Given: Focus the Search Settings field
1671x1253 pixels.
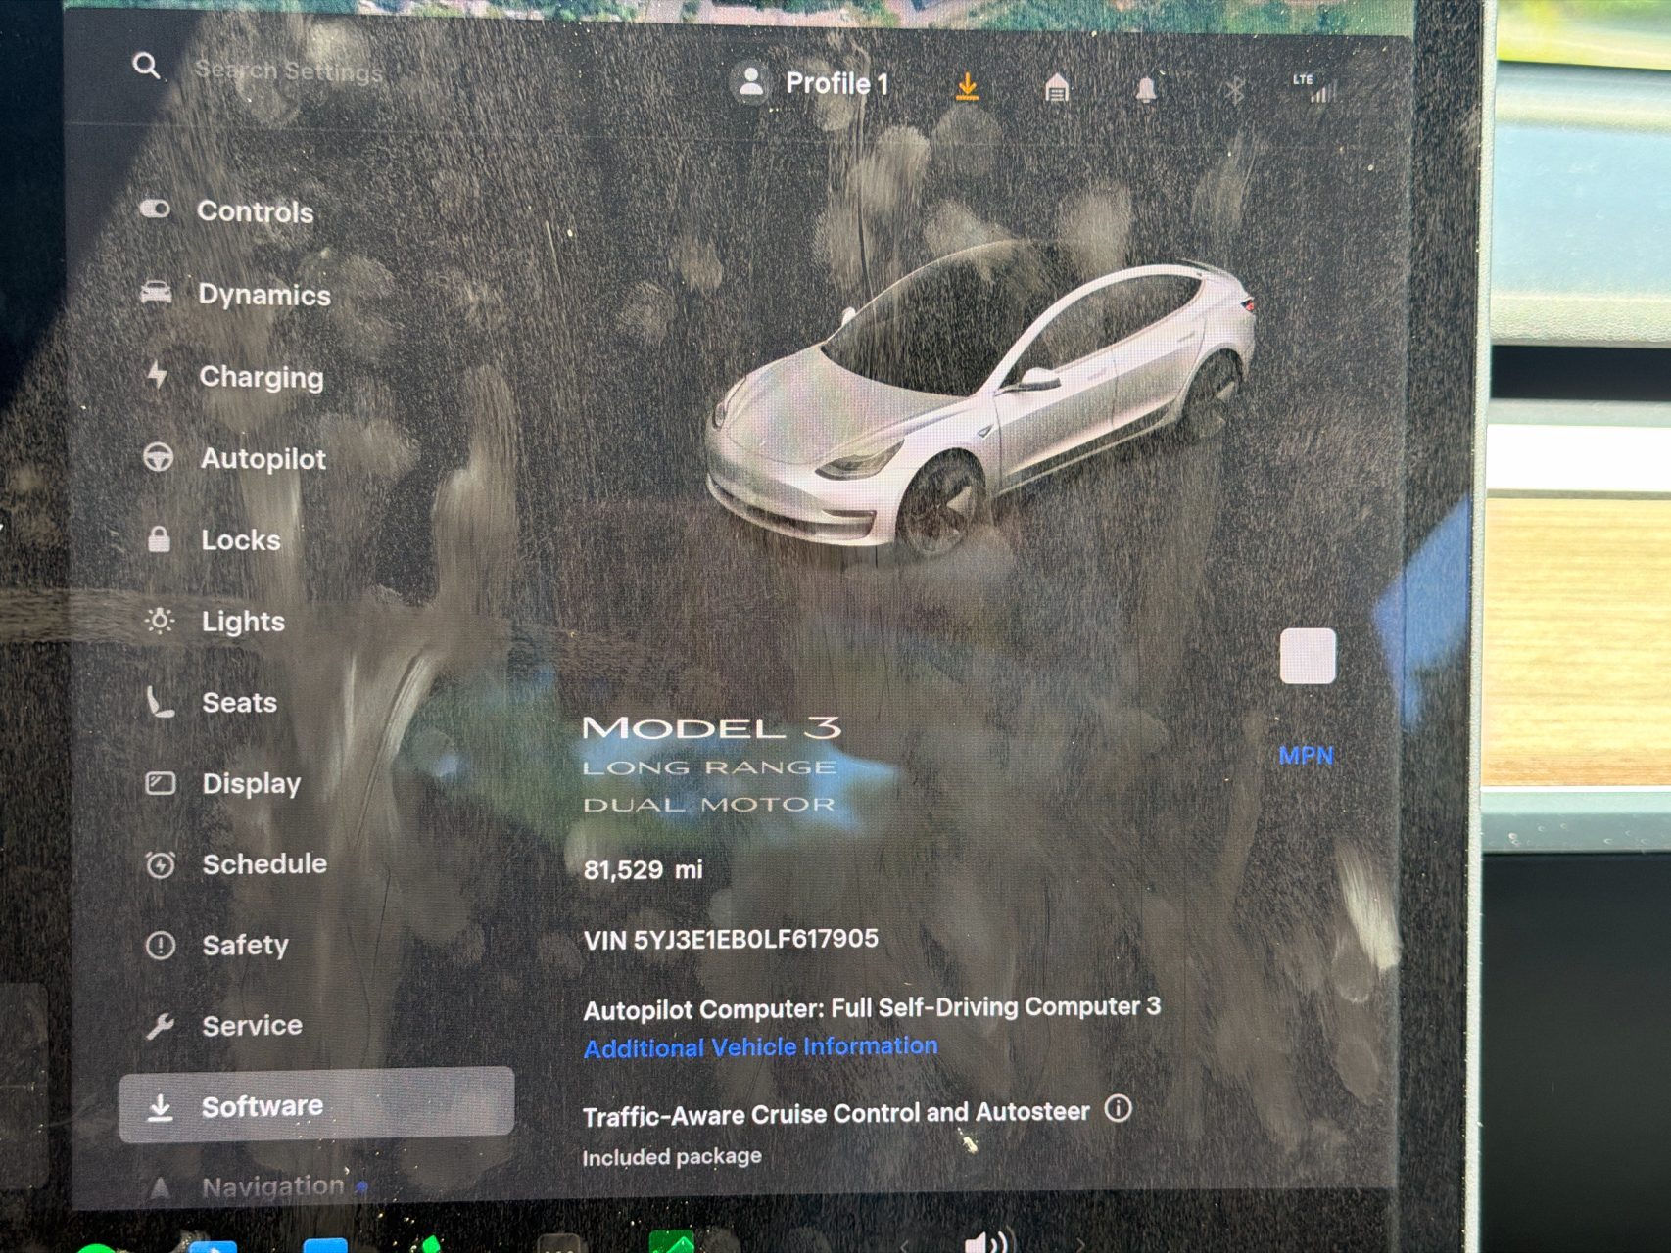Looking at the screenshot, I should (x=288, y=70).
